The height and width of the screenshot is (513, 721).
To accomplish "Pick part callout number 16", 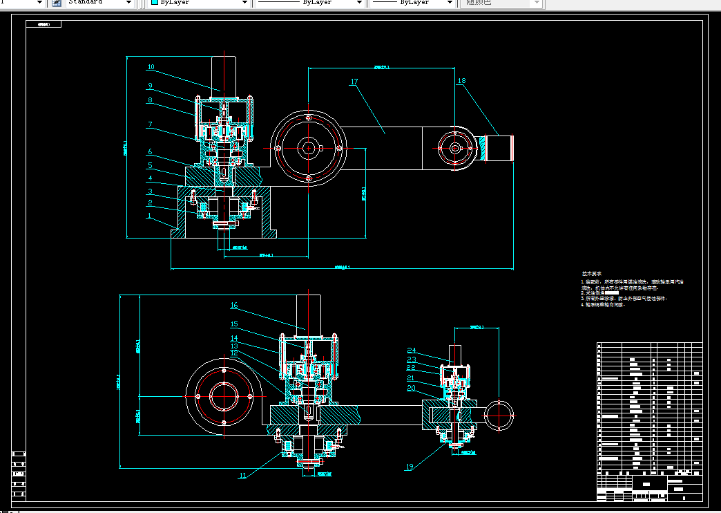I will click(234, 306).
